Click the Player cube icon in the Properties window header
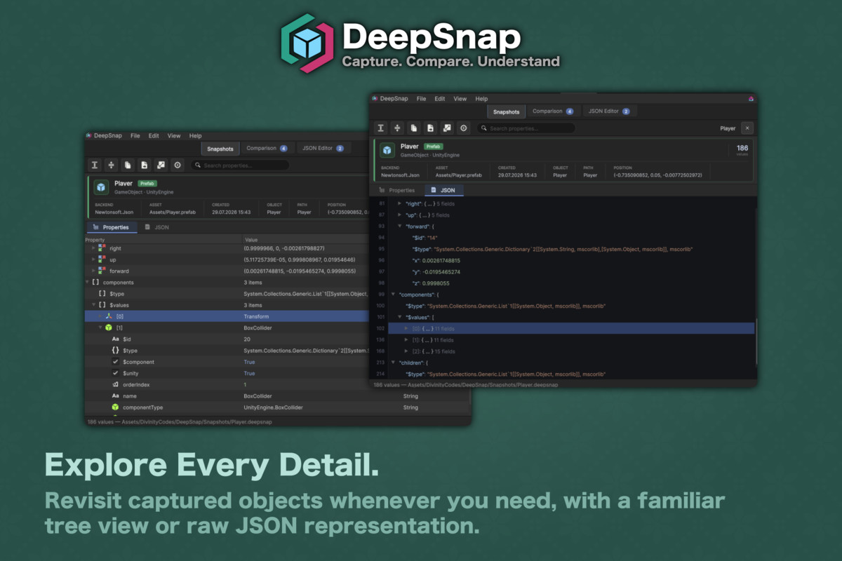This screenshot has height=561, width=842. [102, 187]
